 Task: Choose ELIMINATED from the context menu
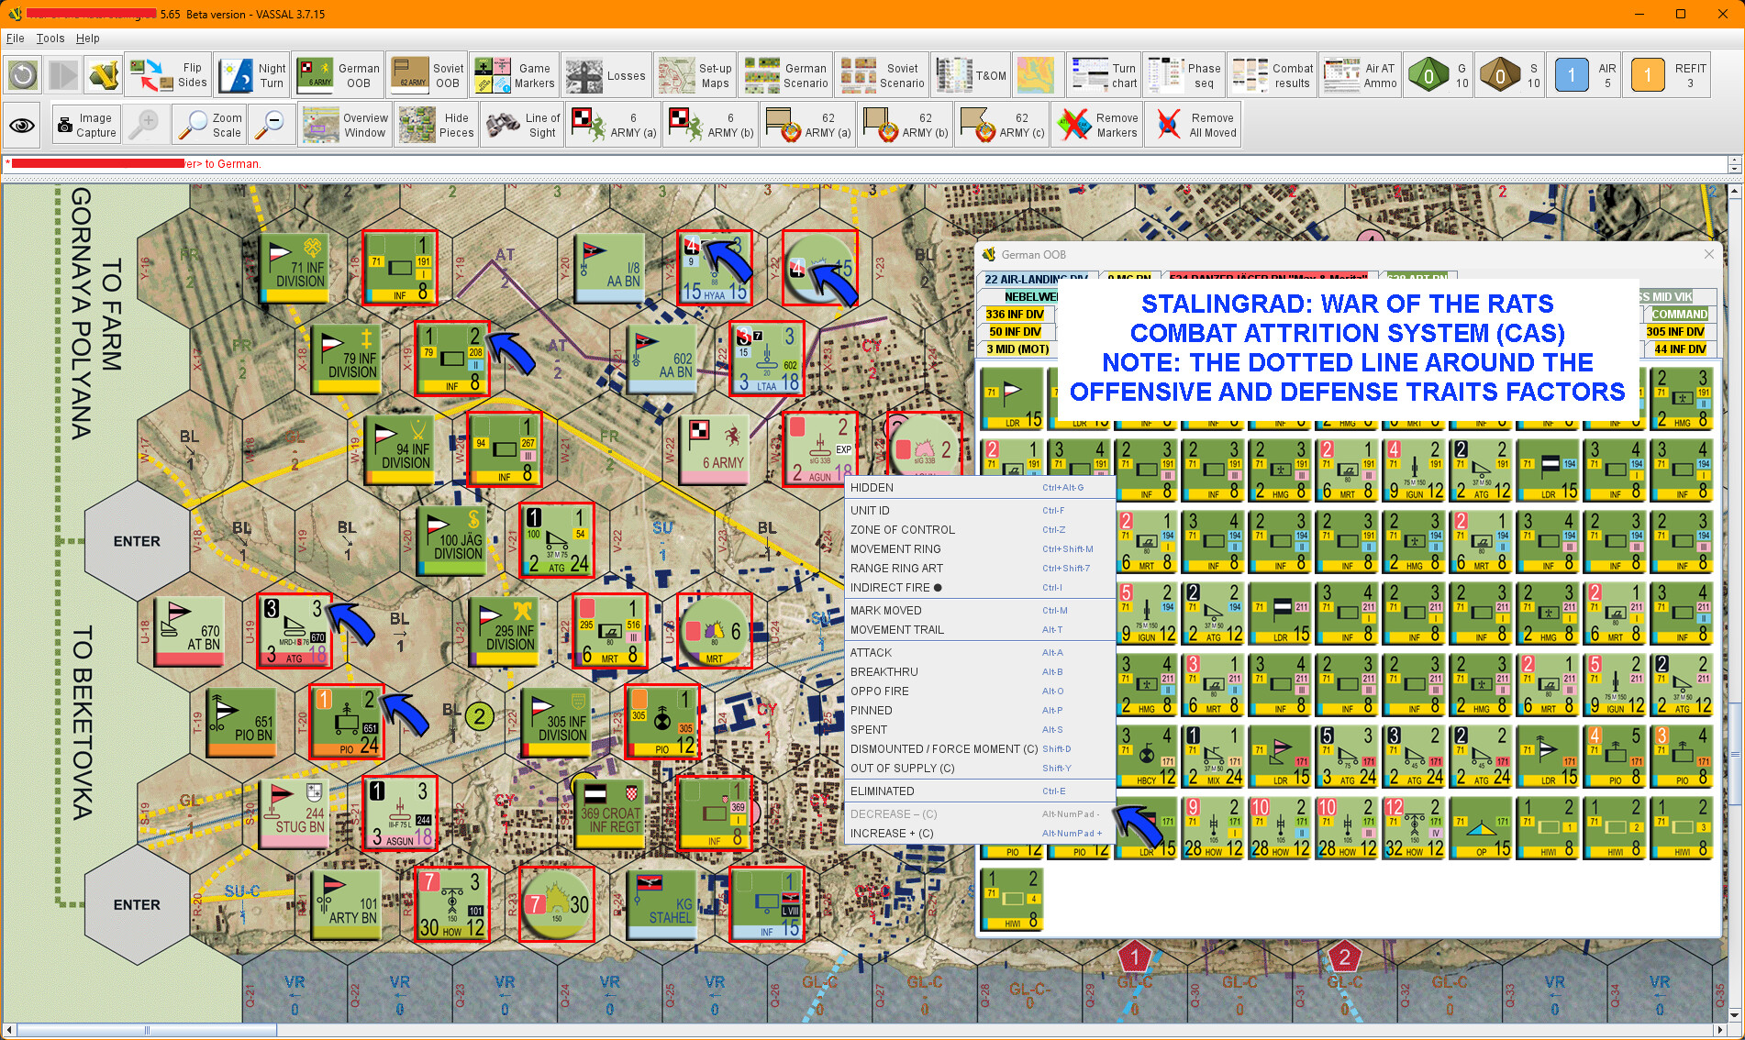pos(882,791)
